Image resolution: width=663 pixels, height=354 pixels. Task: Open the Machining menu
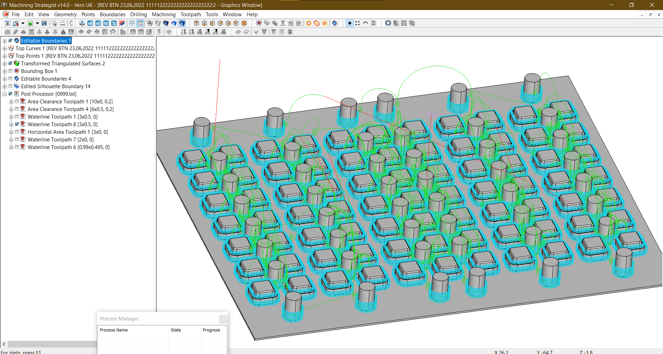pyautogui.click(x=164, y=14)
